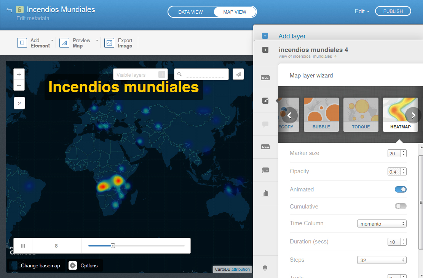Adjust the Marker size stepper

click(404, 153)
